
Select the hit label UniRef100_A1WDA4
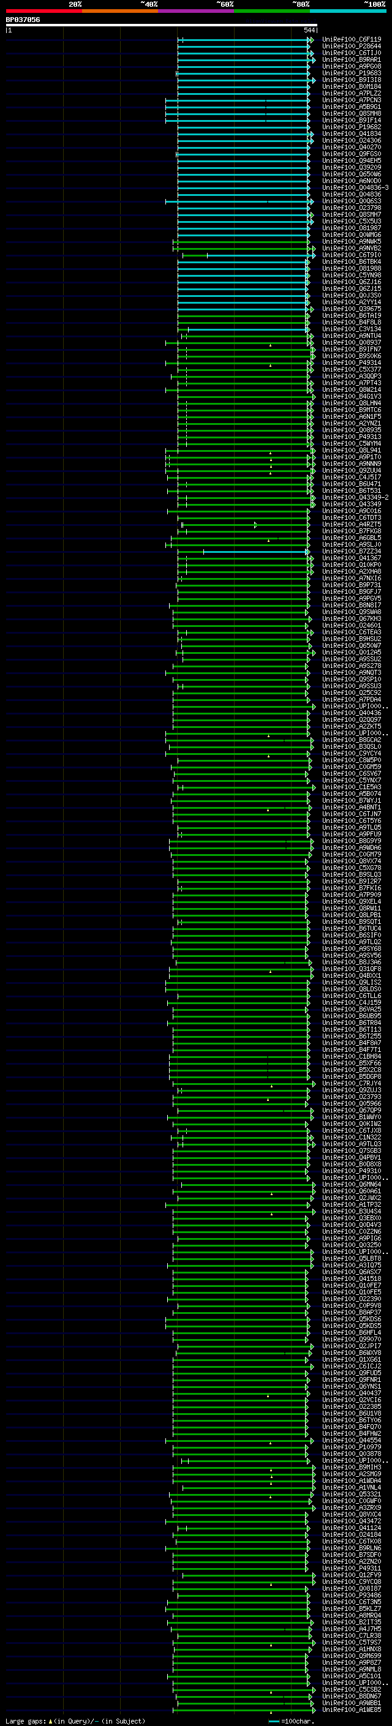click(x=351, y=1482)
